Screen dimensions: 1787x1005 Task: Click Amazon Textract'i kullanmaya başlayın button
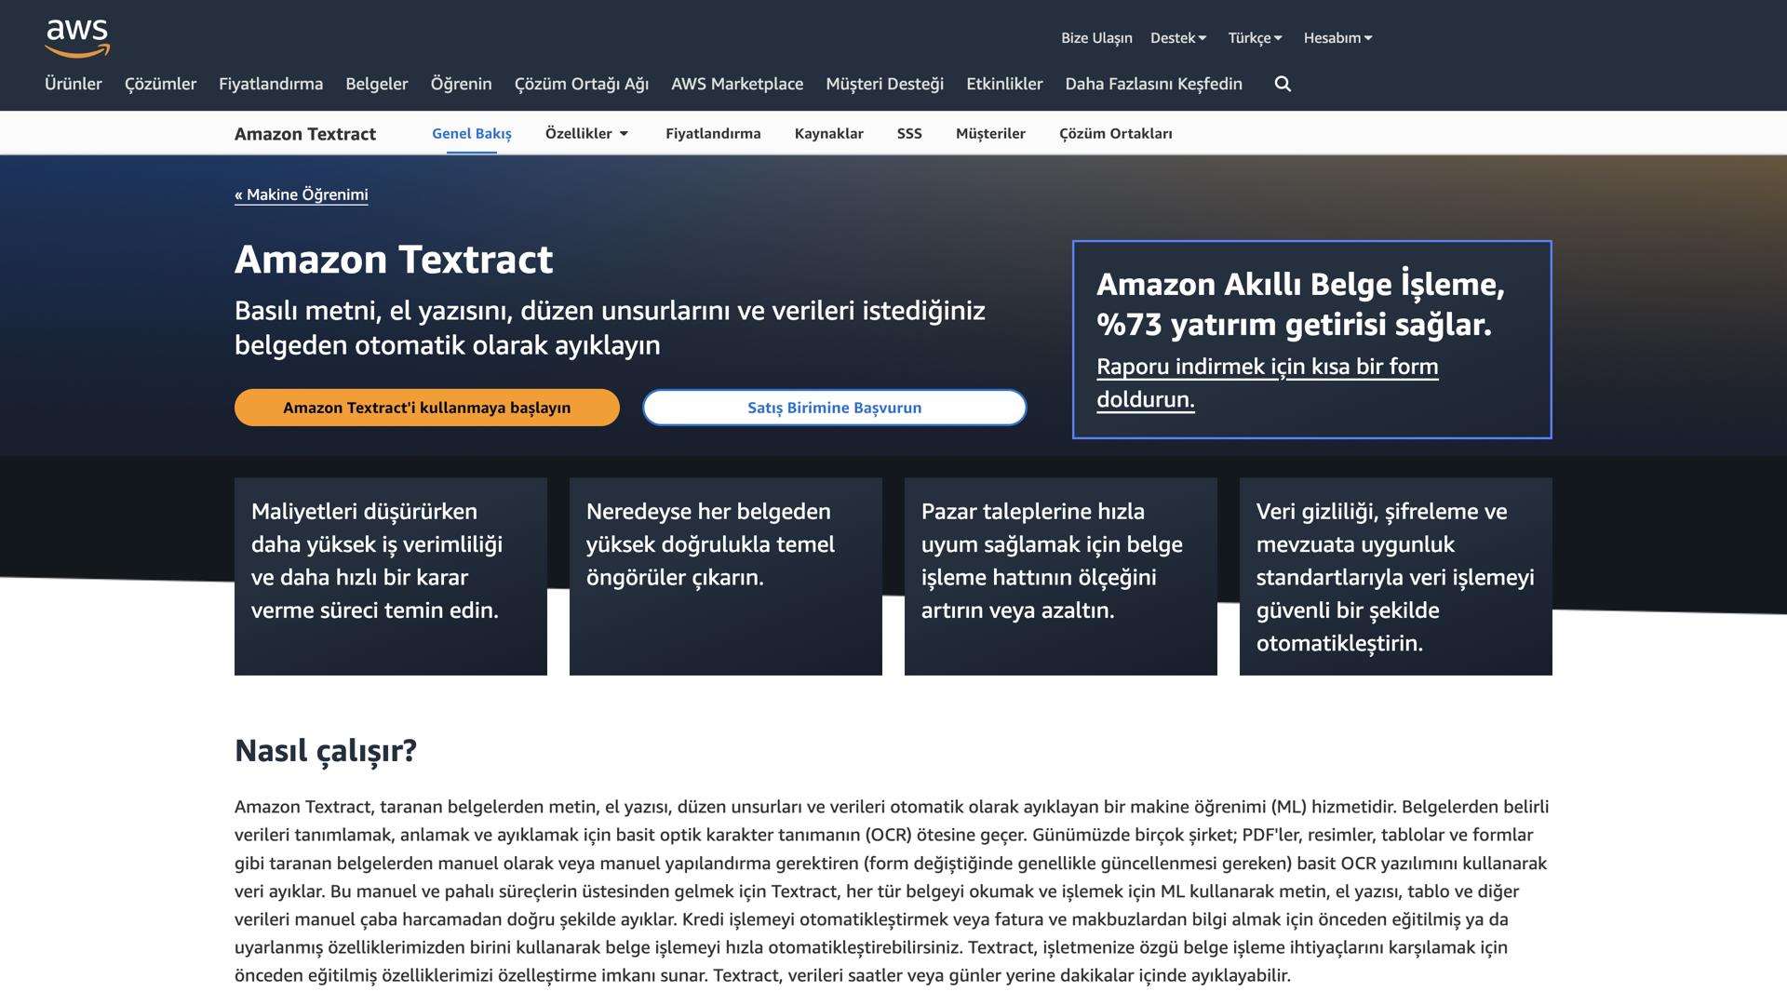coord(428,407)
